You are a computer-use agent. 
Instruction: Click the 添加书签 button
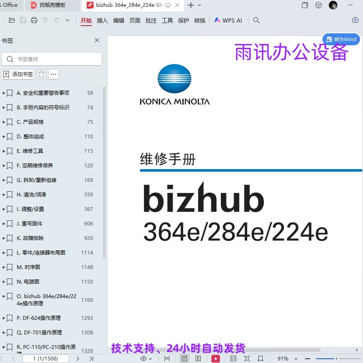point(18,74)
